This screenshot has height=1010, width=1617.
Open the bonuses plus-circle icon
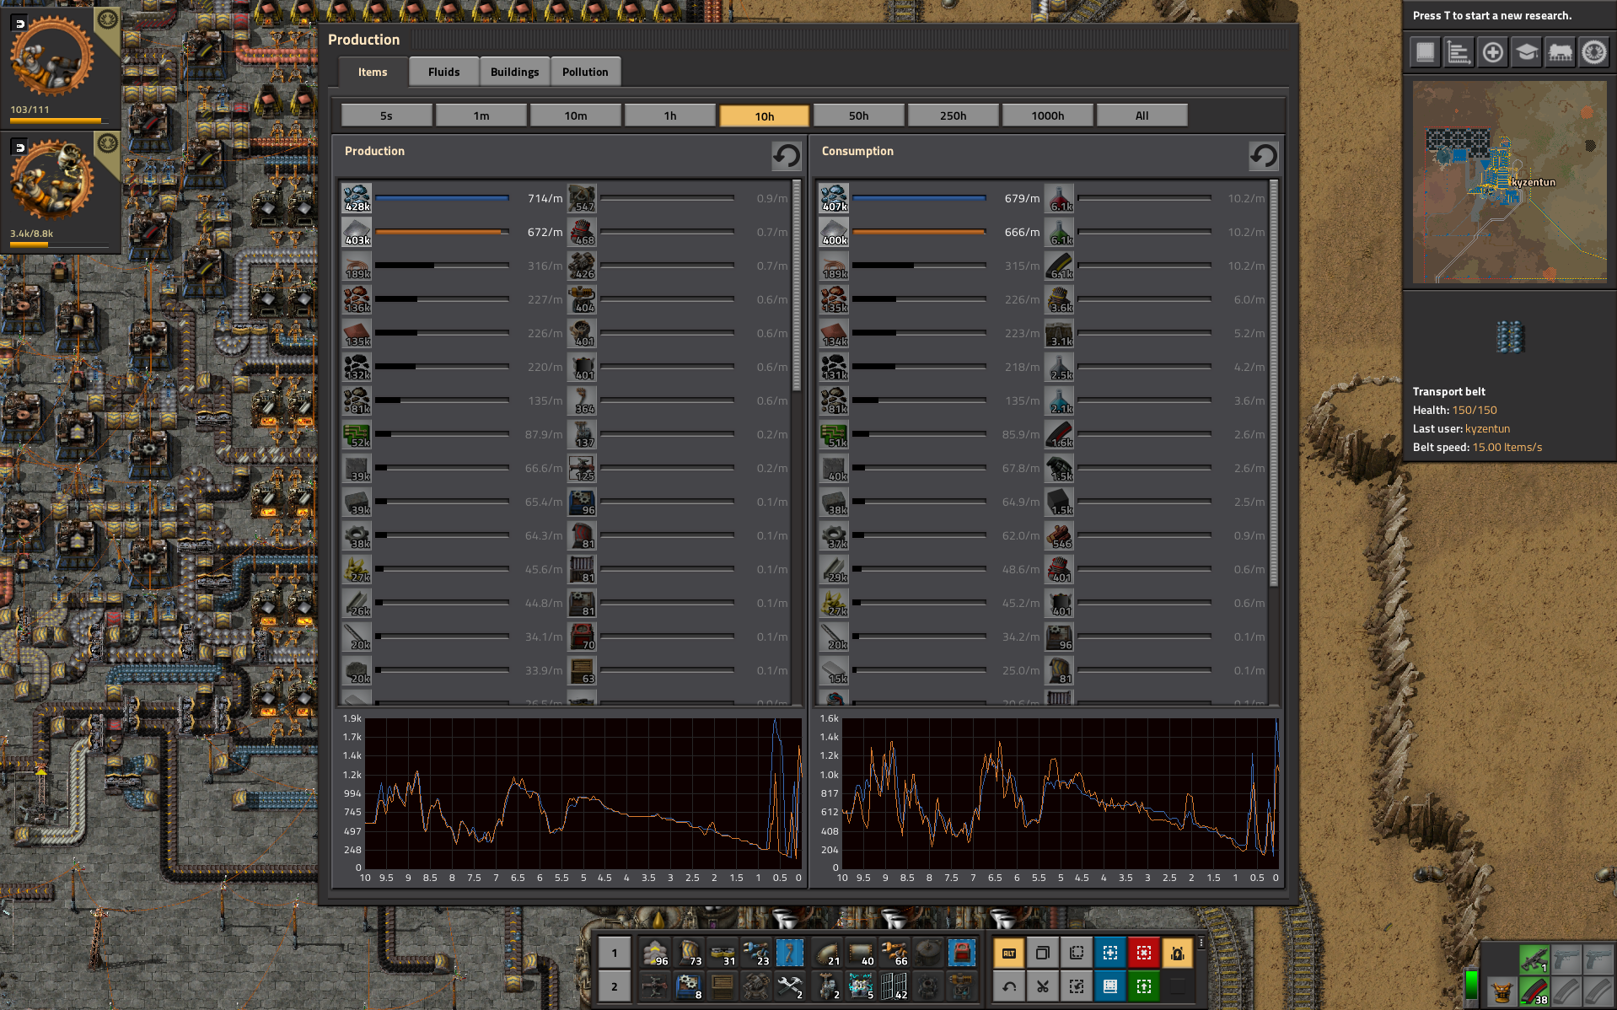(1492, 52)
